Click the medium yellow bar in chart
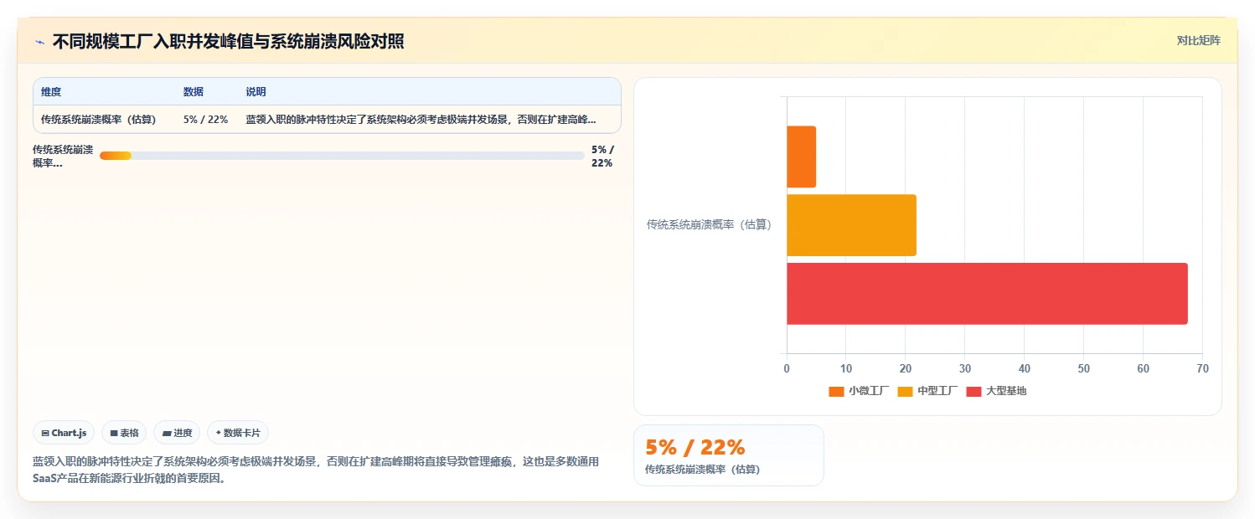Image resolution: width=1255 pixels, height=519 pixels. [851, 225]
